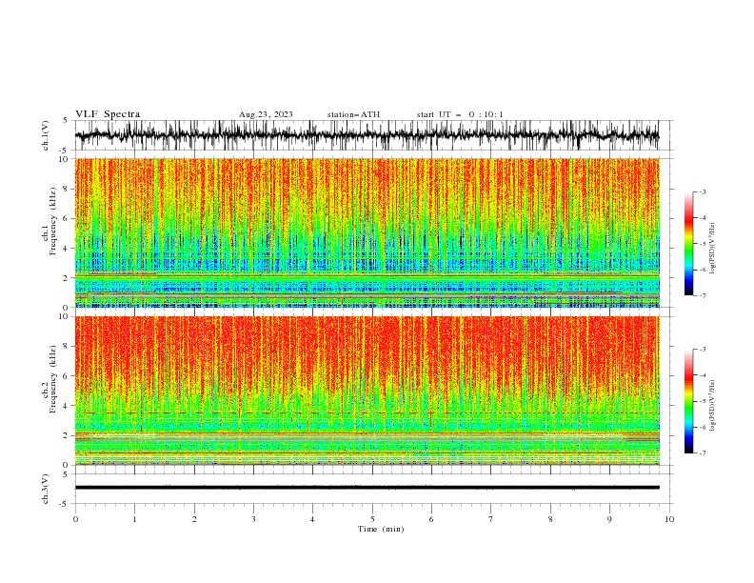The height and width of the screenshot is (583, 754).
Task: Click the '-3' tick on ch.1 colorbar
Action: pos(702,191)
